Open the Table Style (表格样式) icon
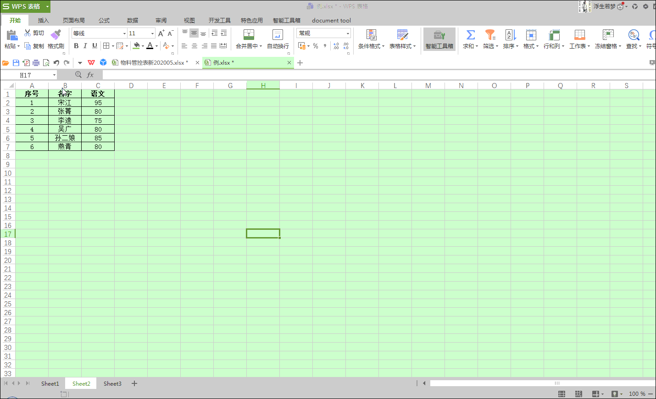The image size is (656, 399). tap(402, 35)
